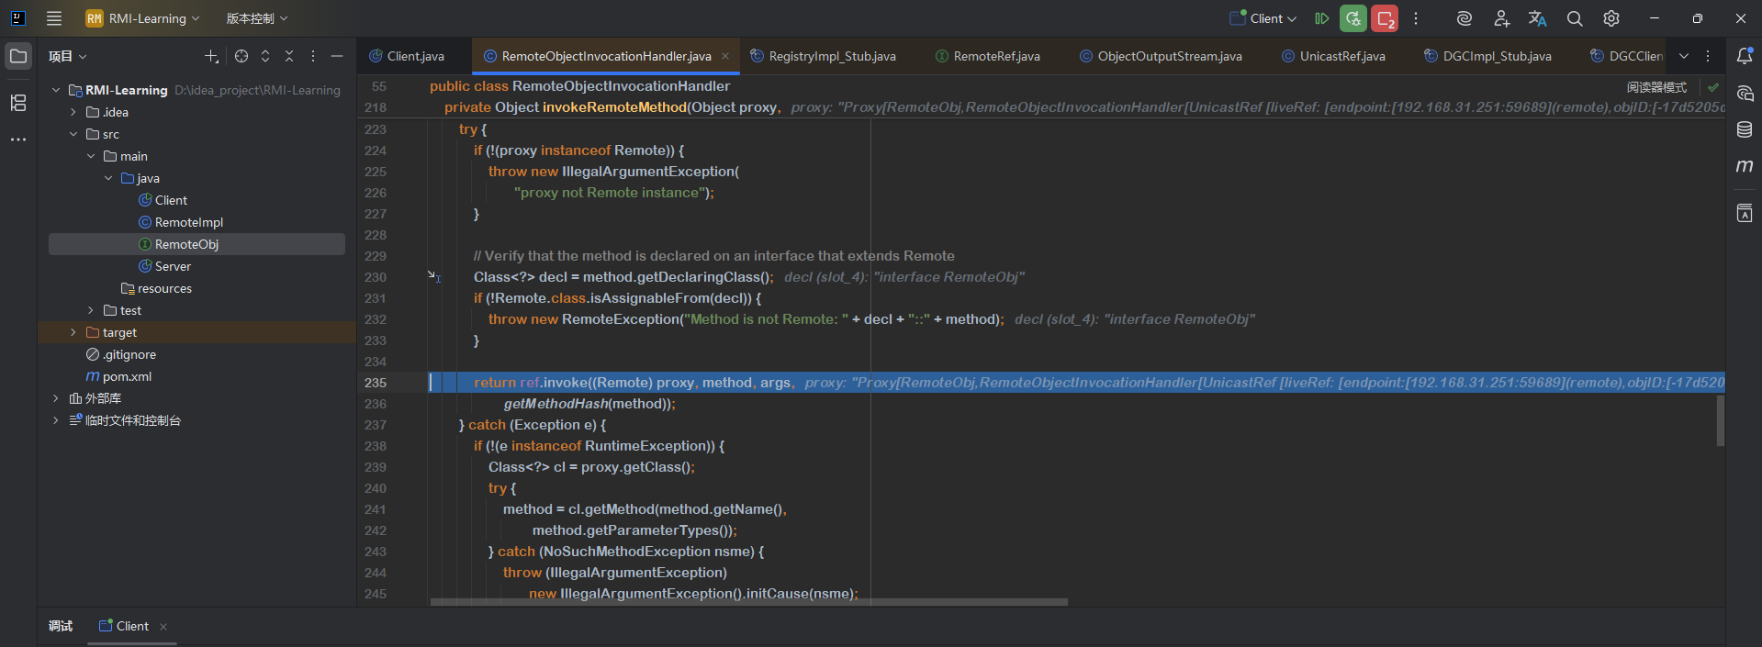This screenshot has height=647, width=1762.
Task: Open the RMI-Learning project dropdown
Action: tap(143, 18)
